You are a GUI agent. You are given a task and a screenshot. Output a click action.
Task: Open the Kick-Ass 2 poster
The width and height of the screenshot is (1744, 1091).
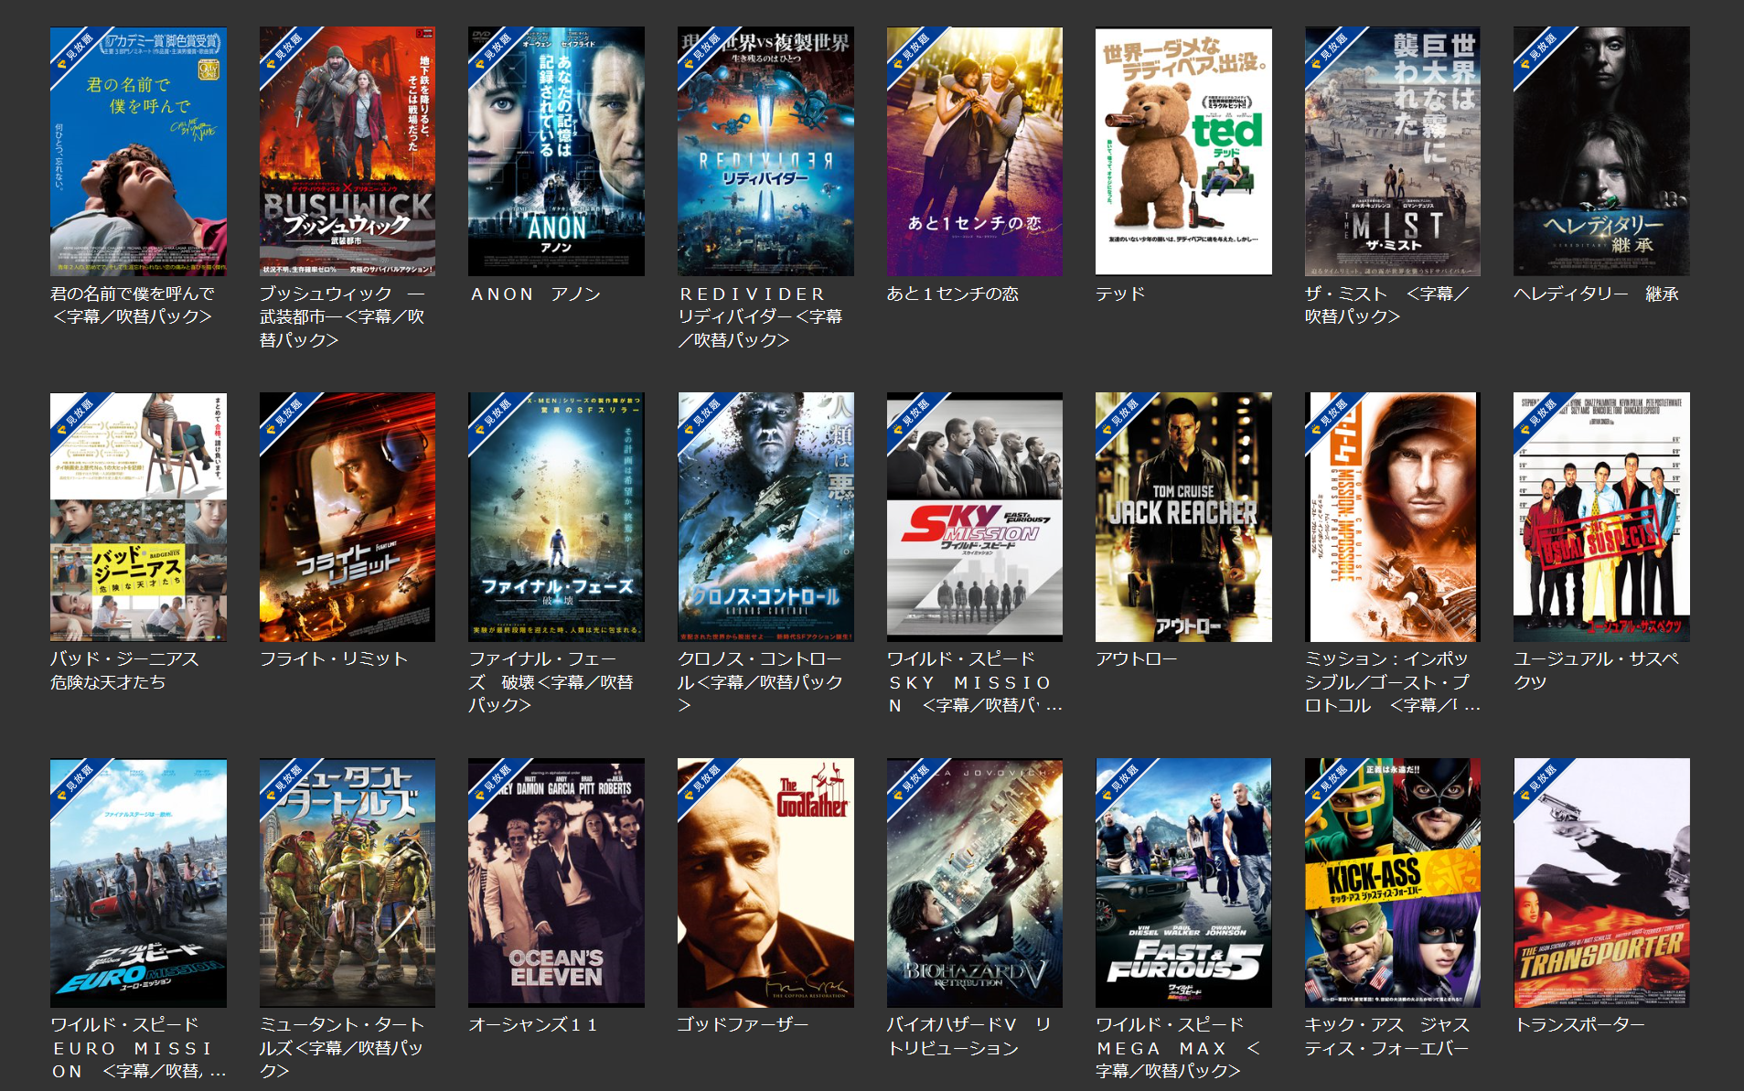(1393, 882)
